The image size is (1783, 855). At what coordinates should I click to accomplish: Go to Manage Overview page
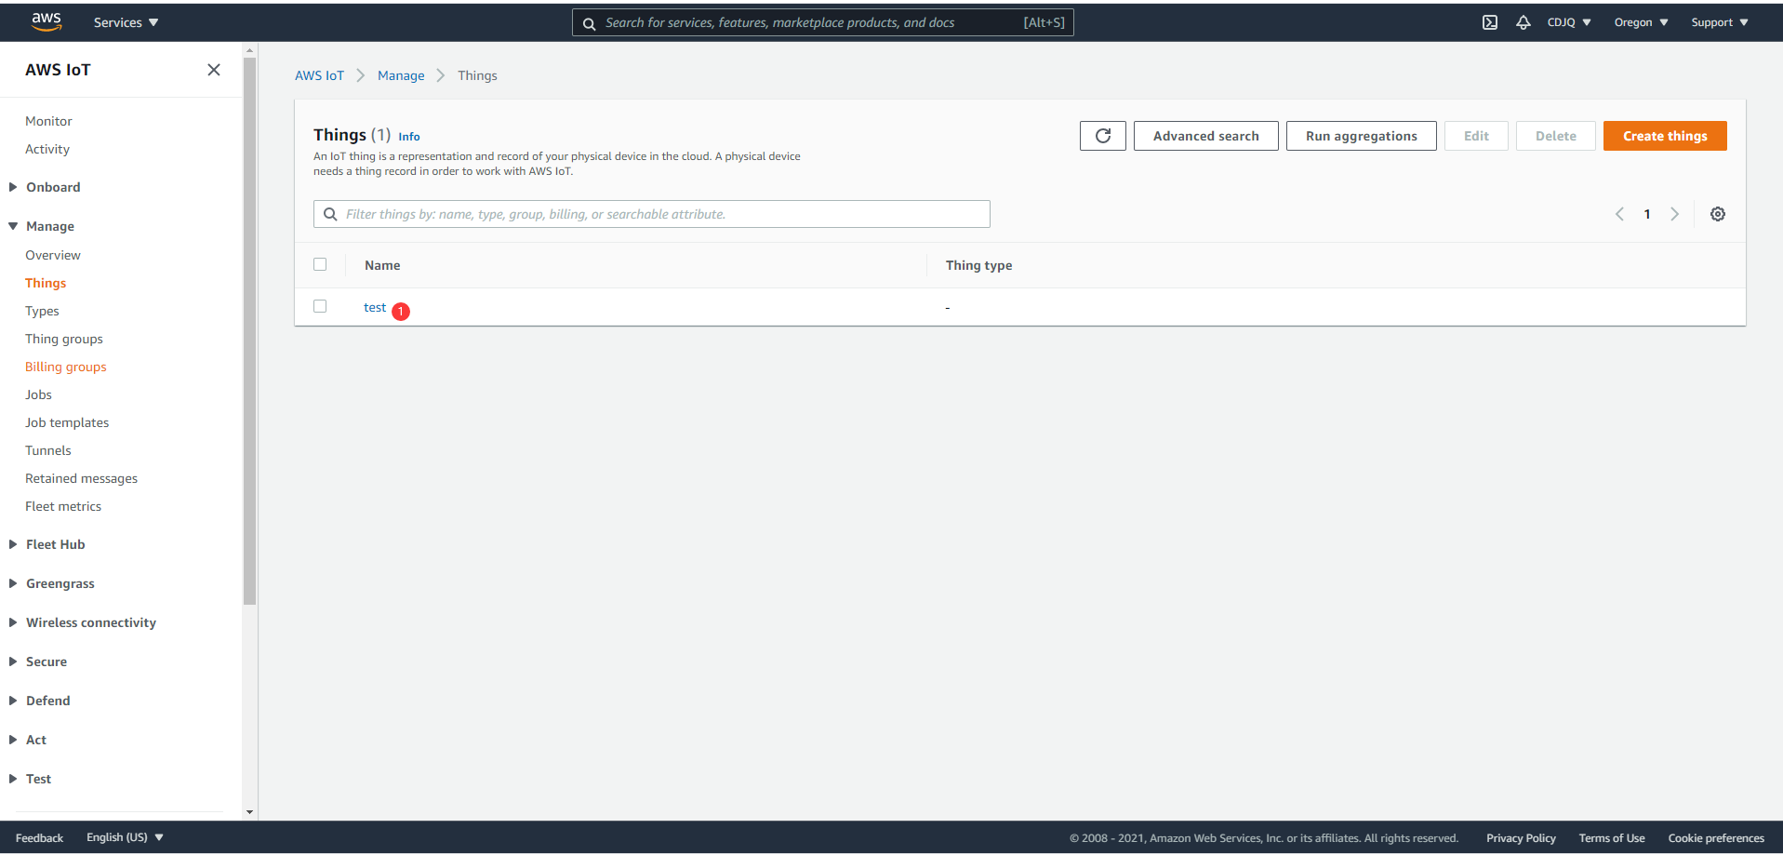click(x=53, y=255)
